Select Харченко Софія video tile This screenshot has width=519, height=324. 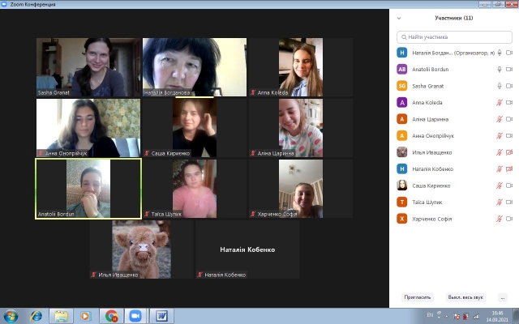tap(301, 189)
